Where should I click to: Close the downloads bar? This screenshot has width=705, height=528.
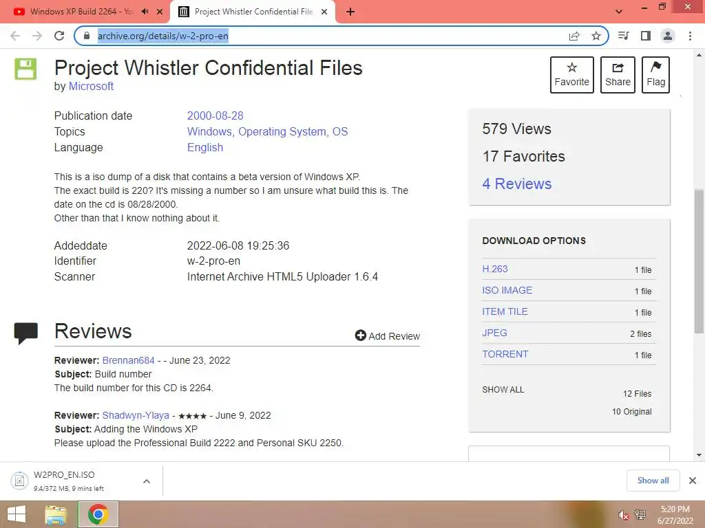[693, 481]
